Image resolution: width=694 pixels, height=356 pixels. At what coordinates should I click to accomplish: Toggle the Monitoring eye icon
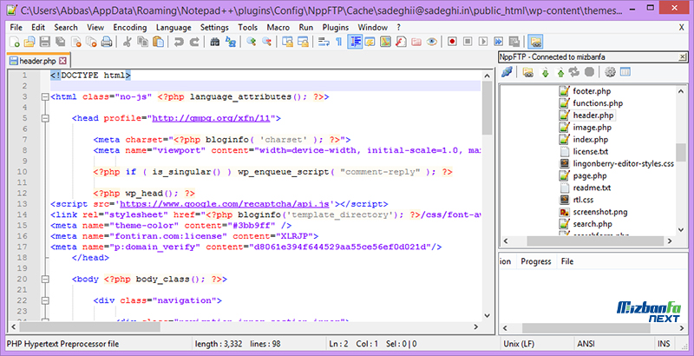click(431, 42)
